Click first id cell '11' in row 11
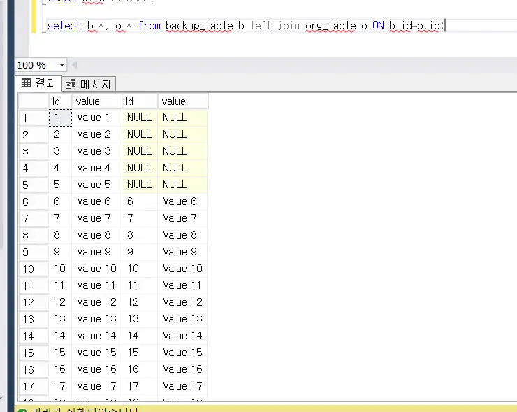The image size is (517, 412). (60, 285)
